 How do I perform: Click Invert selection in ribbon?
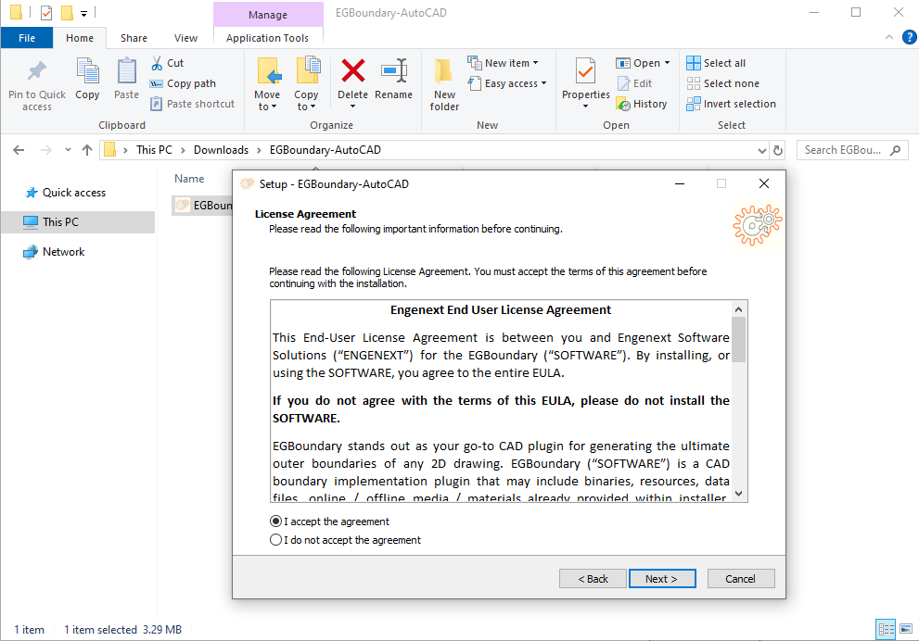731,104
